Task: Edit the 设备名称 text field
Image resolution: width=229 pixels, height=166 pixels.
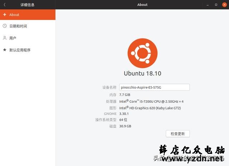Action: pos(155,87)
